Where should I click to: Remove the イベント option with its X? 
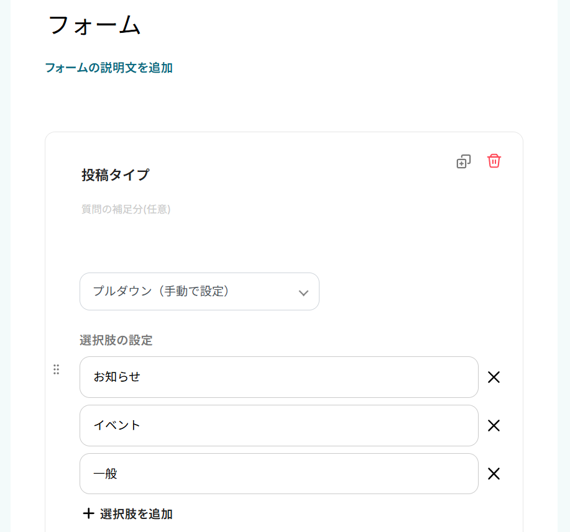click(x=494, y=426)
